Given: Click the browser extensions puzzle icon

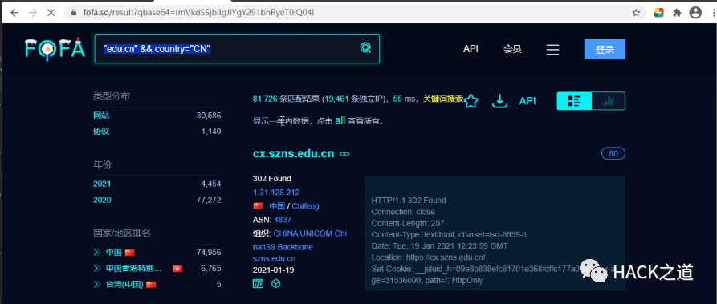Looking at the screenshot, I should click(677, 13).
